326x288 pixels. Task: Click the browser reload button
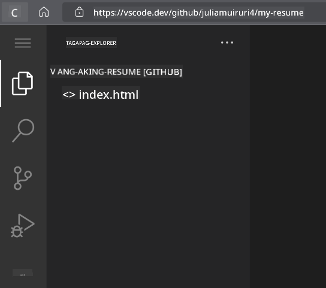(14, 13)
